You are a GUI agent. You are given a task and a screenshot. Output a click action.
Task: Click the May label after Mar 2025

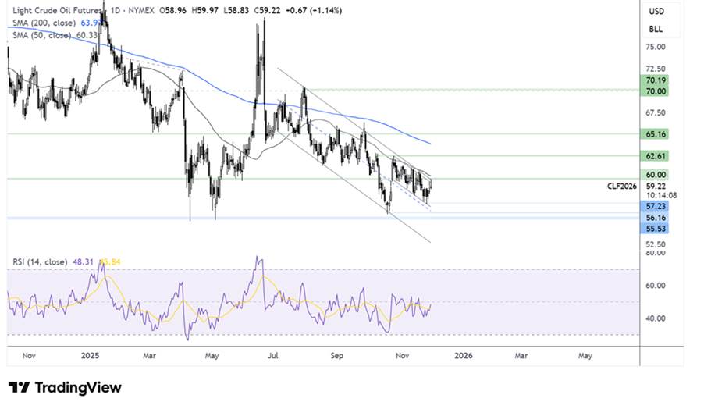pos(212,356)
